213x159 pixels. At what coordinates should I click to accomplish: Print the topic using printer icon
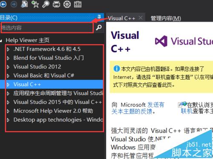(x=56, y=4)
